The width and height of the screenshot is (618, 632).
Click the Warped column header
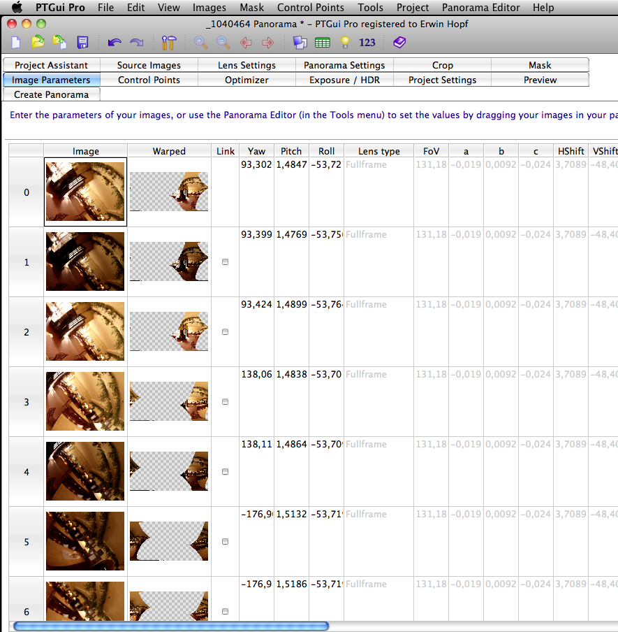pos(169,151)
